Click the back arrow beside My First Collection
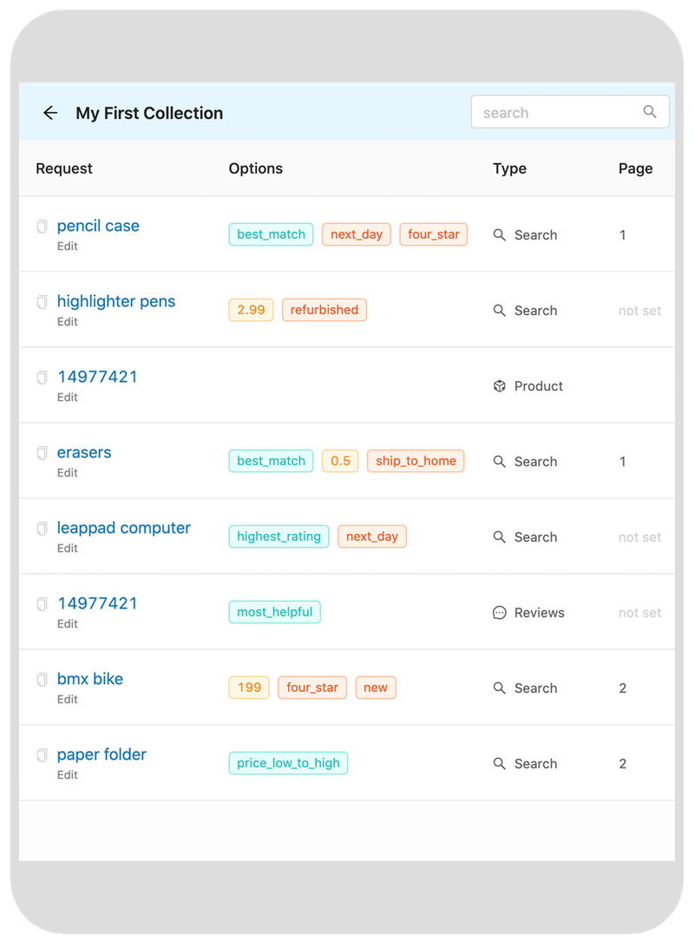694x935 pixels. point(50,113)
